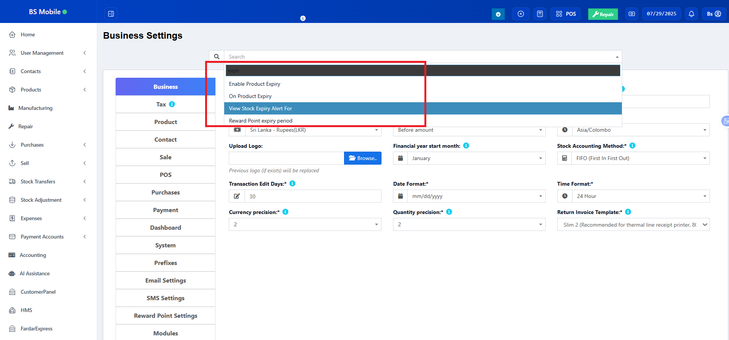Click the plus circle icon in header

point(520,14)
